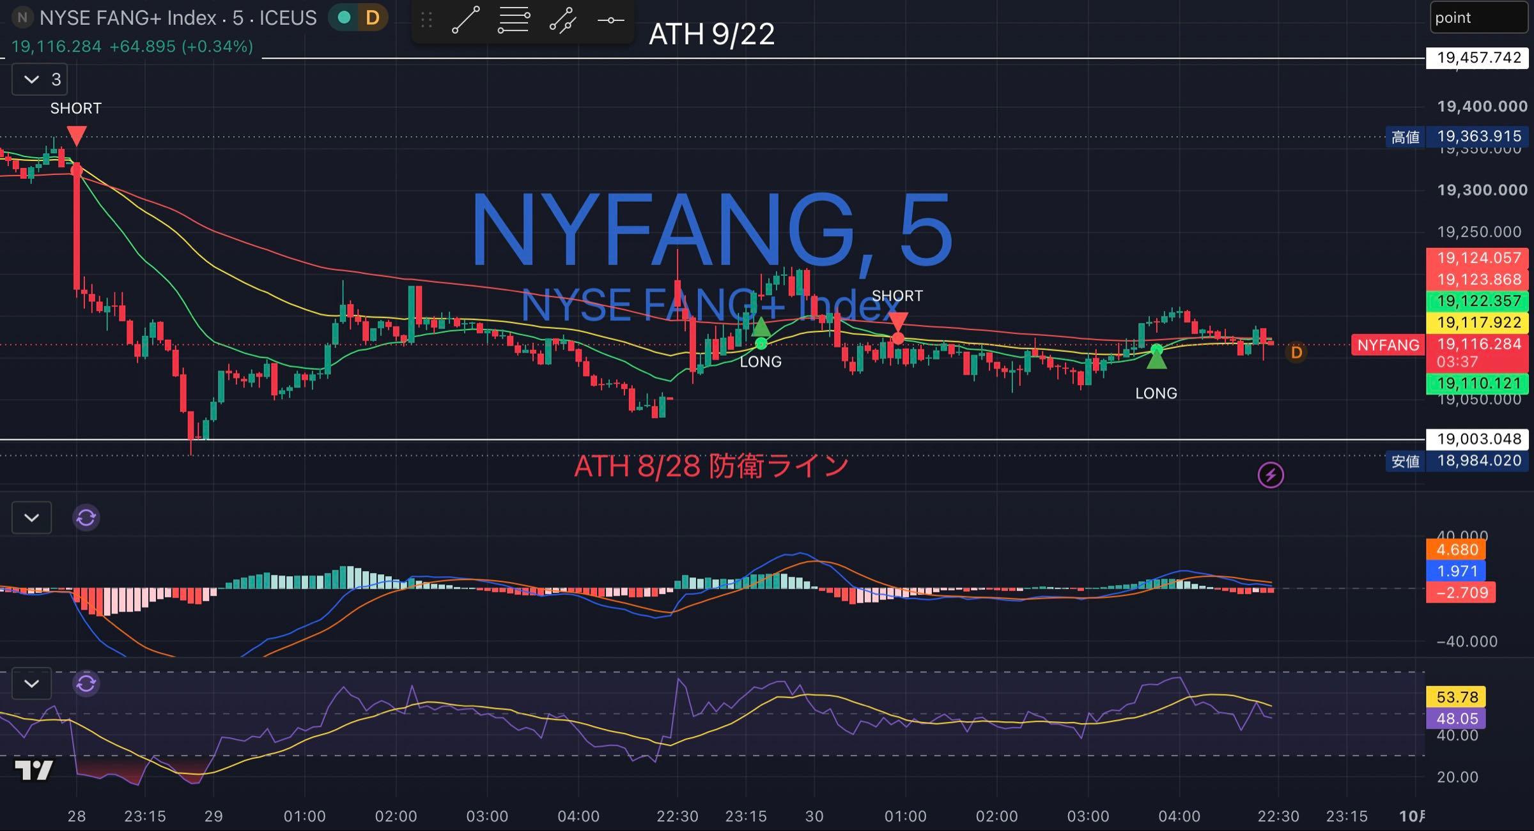Grab the drawing toolbar drag handle

(426, 20)
